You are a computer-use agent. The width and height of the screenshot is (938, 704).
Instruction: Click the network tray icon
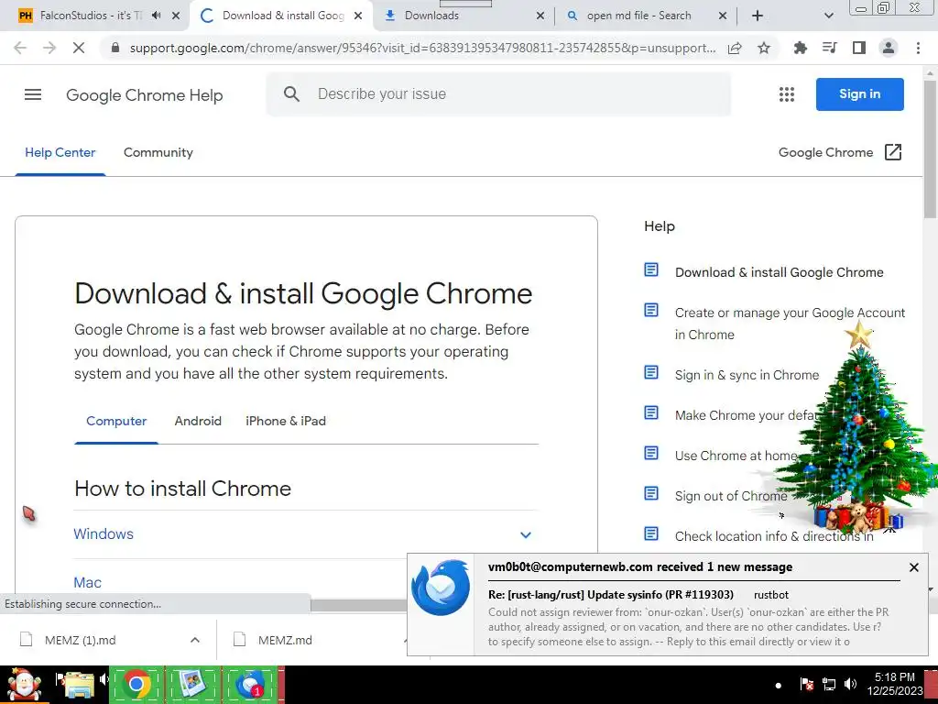(x=828, y=684)
